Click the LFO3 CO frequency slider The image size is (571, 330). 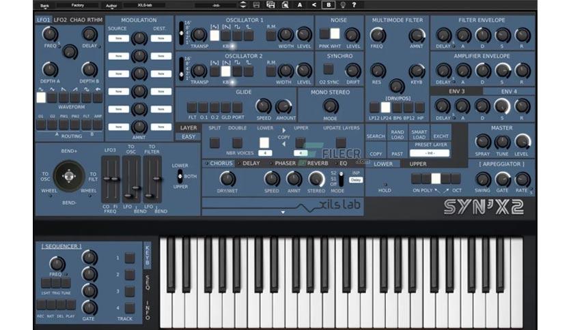(x=107, y=179)
